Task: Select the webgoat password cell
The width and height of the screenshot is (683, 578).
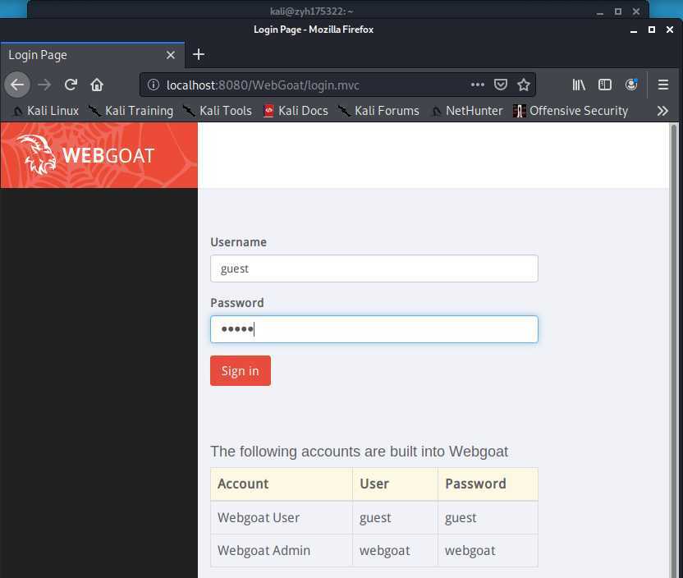Action: click(488, 551)
